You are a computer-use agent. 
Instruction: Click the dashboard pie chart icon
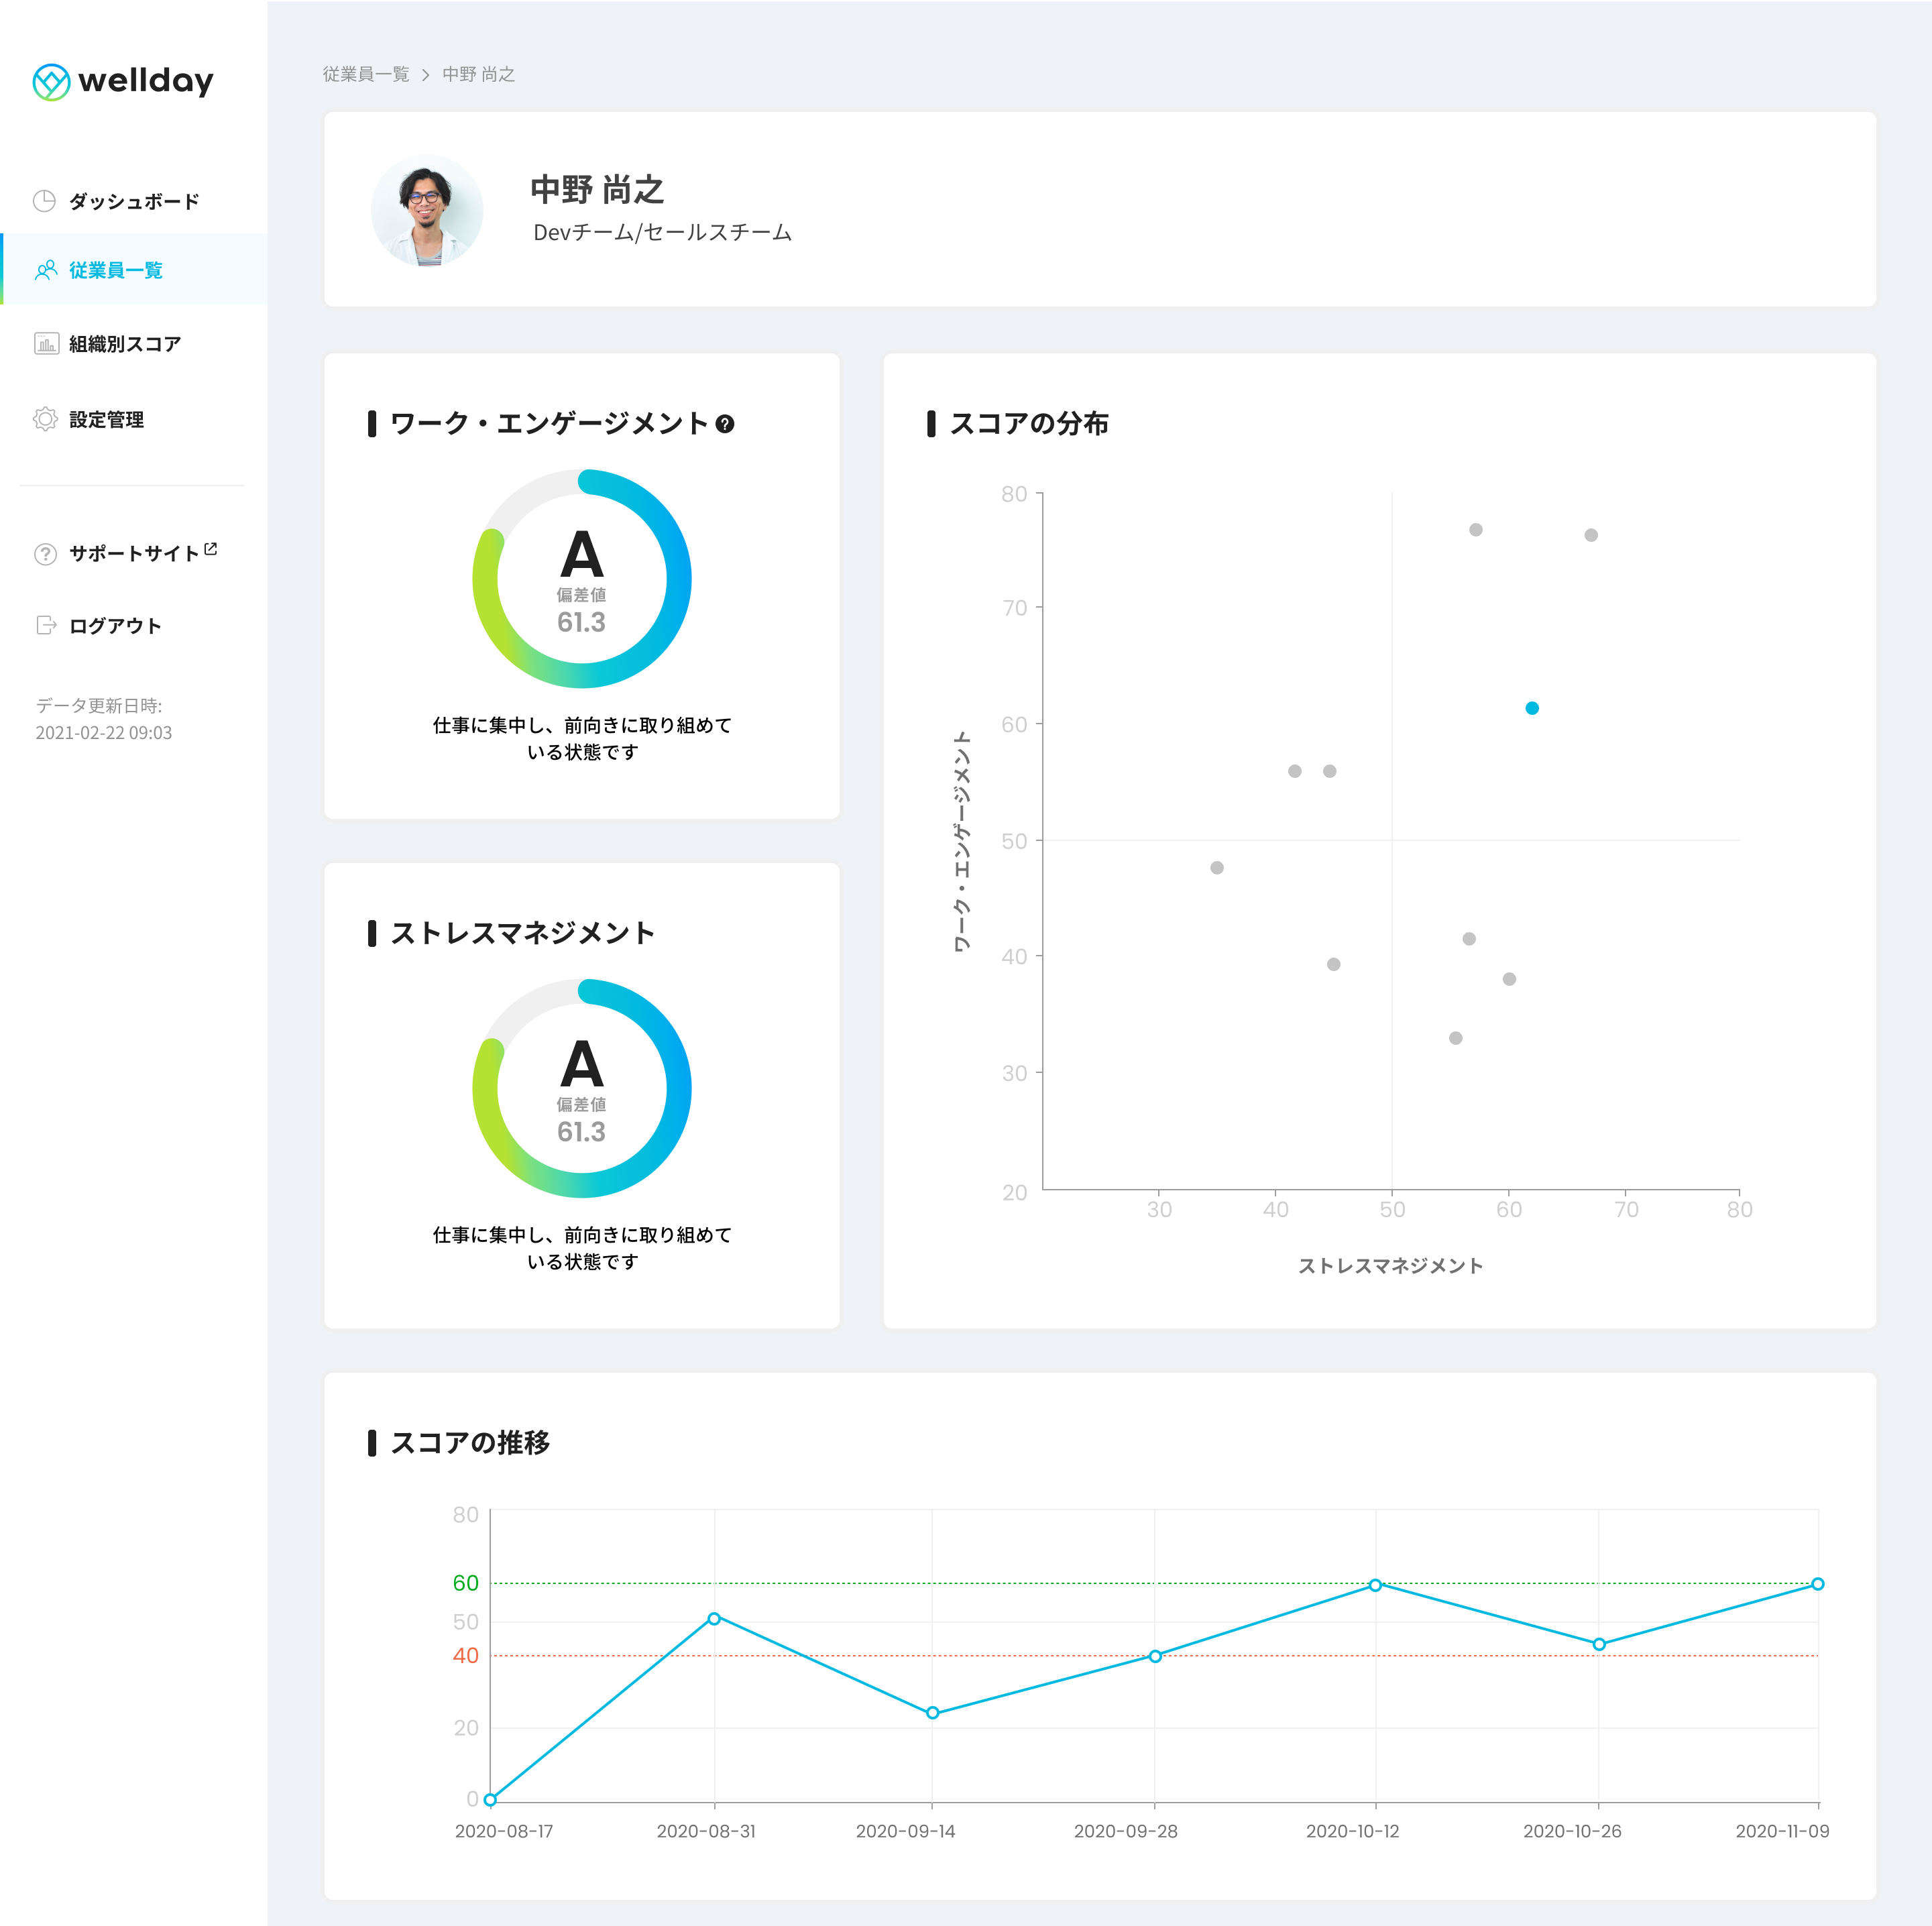(x=45, y=201)
